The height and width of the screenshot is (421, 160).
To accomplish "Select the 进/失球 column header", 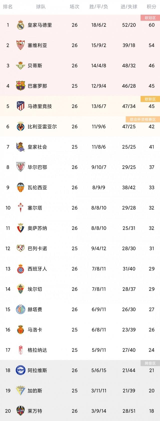I will coord(129,7).
